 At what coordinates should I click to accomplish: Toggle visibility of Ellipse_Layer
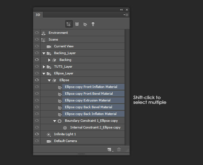37,73
